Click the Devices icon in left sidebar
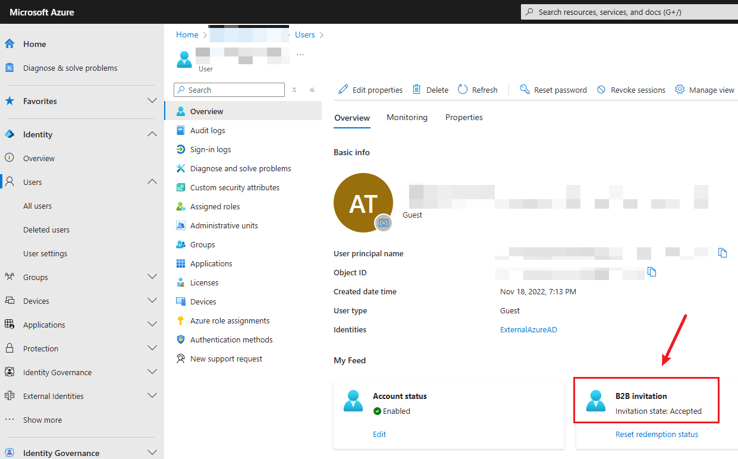The width and height of the screenshot is (738, 459). (10, 301)
